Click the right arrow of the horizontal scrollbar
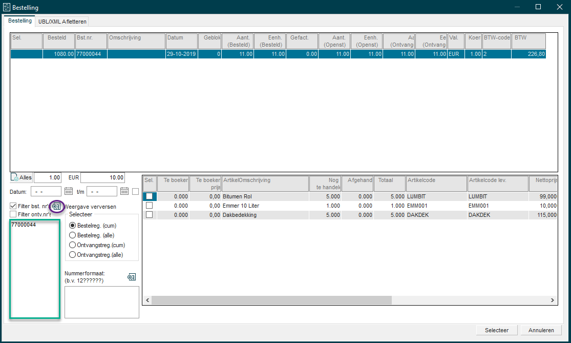 pos(553,300)
